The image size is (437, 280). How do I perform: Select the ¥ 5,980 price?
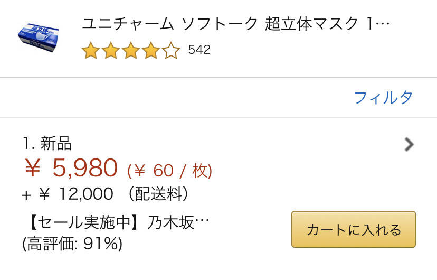coord(71,169)
